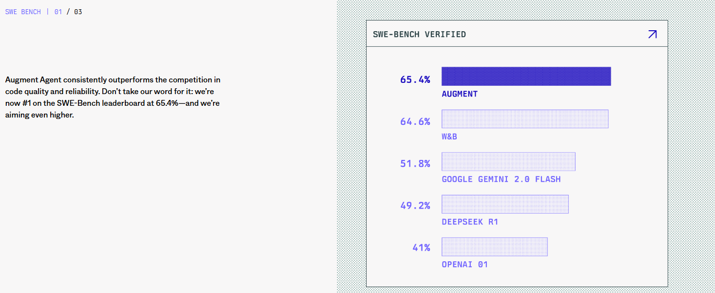This screenshot has width=715, height=293.
Task: Click the OpenAI O1 bar
Action: coord(495,247)
